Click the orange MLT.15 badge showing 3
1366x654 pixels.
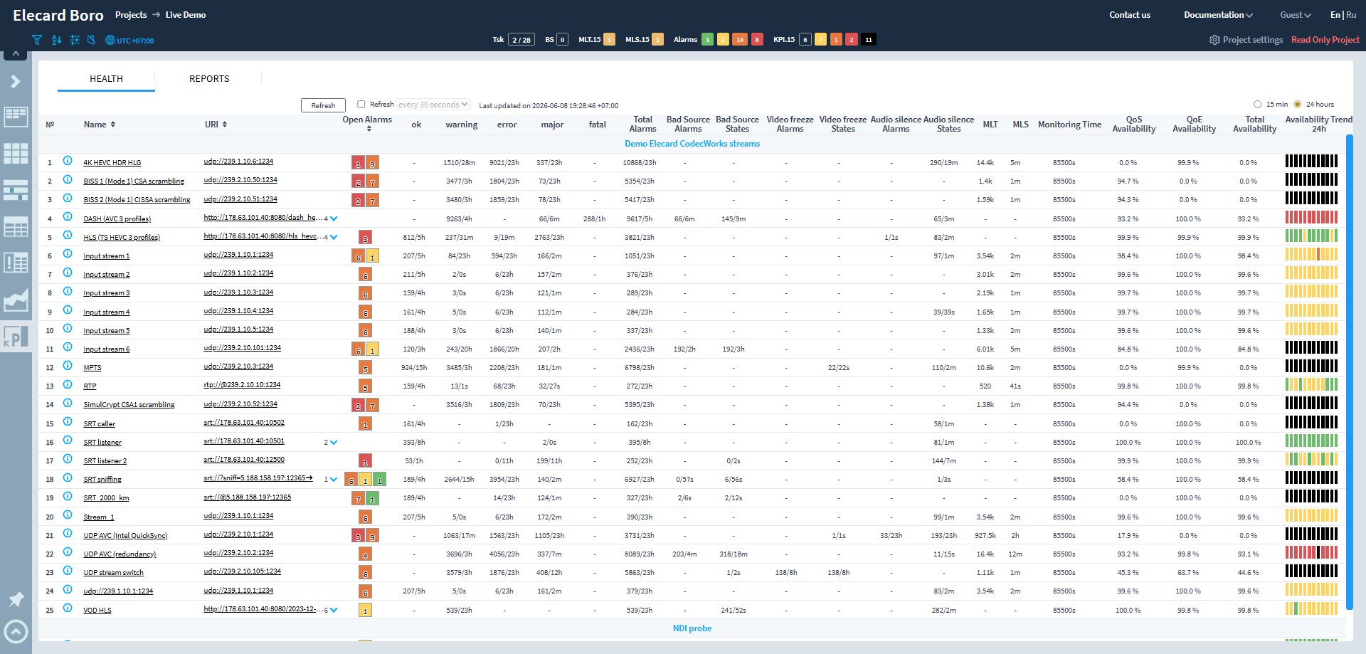(609, 40)
